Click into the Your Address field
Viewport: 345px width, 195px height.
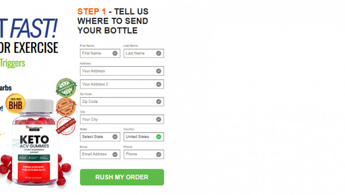(122, 71)
